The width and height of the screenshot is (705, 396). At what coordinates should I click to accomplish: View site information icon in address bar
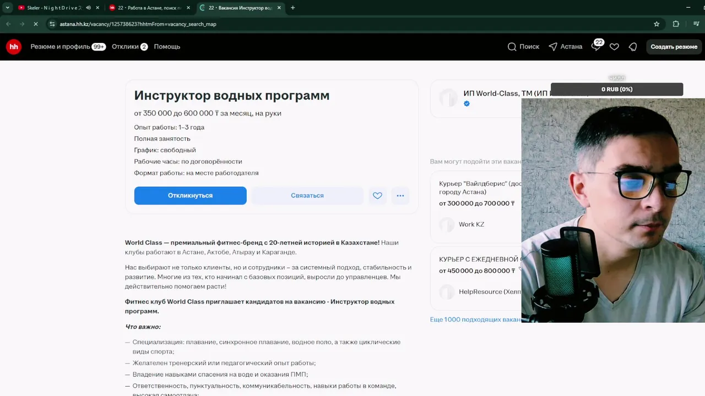click(52, 24)
